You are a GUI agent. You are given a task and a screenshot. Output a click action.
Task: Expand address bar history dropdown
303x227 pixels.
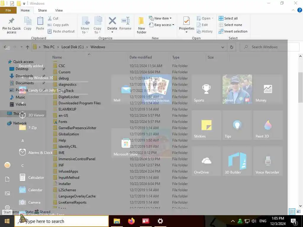(x=223, y=47)
